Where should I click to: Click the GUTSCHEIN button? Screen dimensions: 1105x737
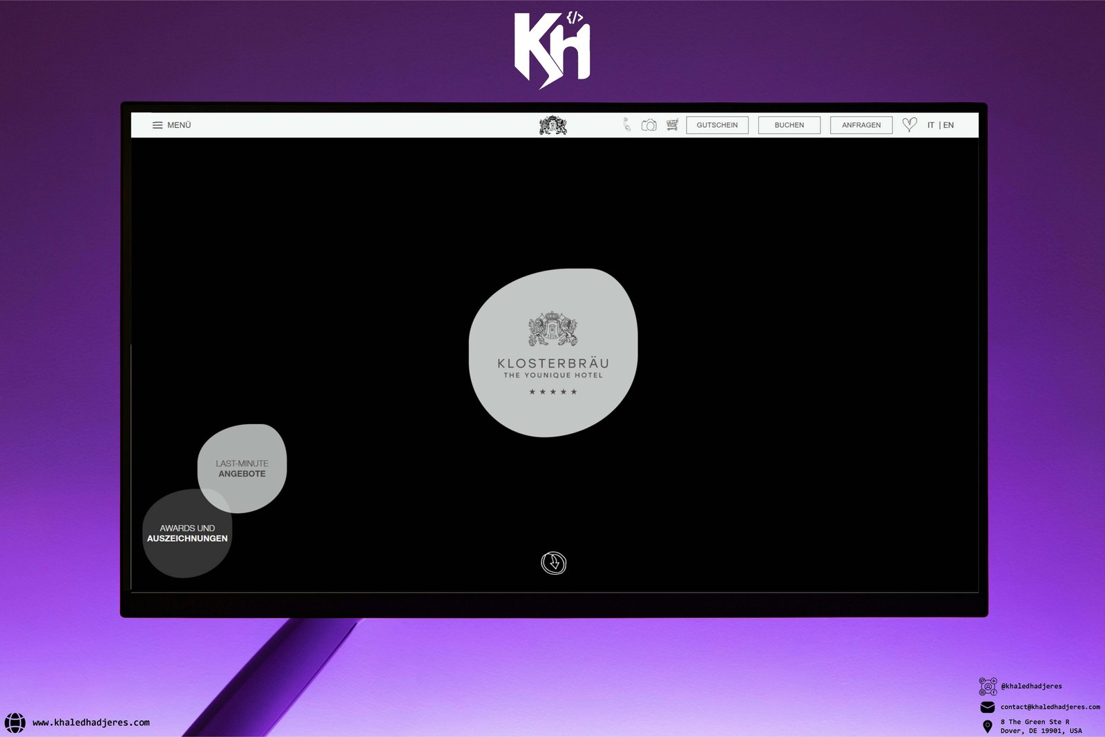(x=717, y=125)
